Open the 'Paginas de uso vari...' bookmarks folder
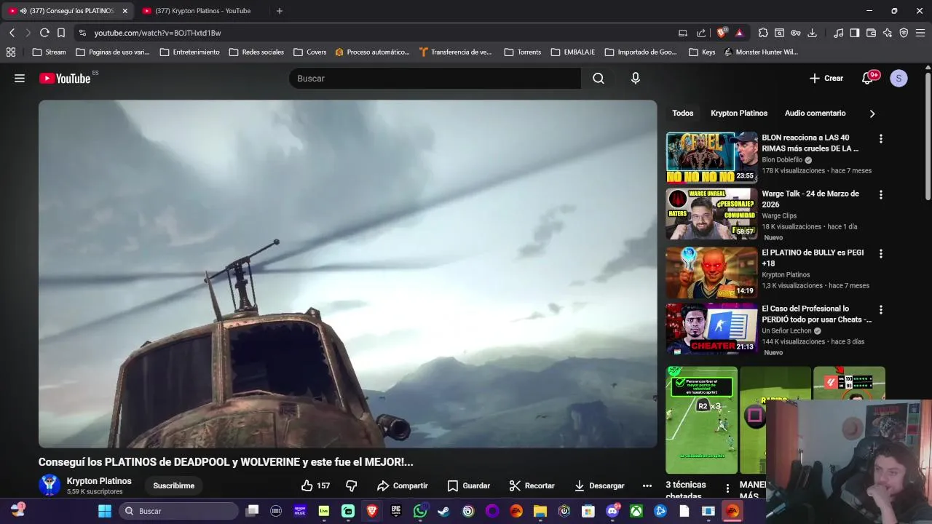 coord(113,52)
